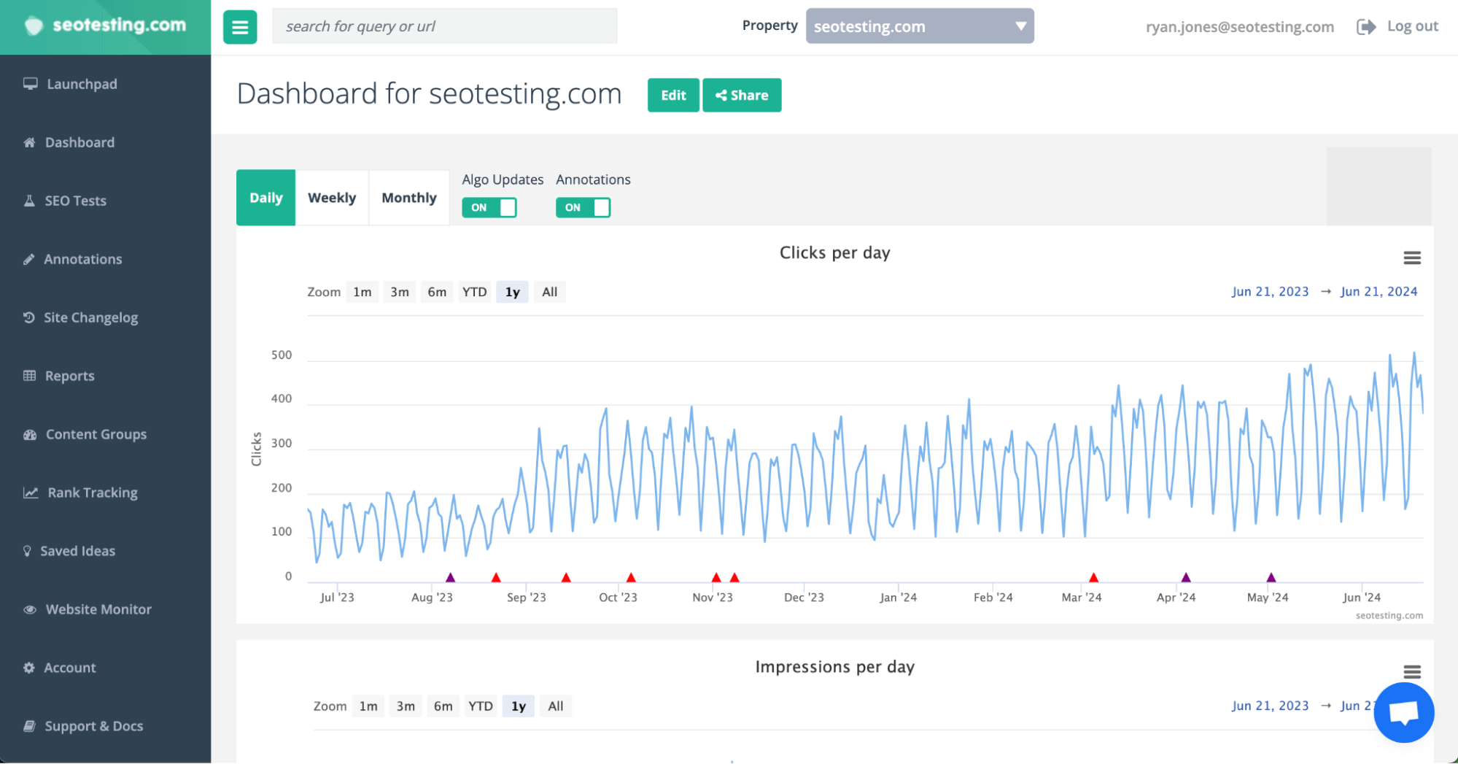
Task: Set Clicks chart zoom to All
Action: (550, 292)
